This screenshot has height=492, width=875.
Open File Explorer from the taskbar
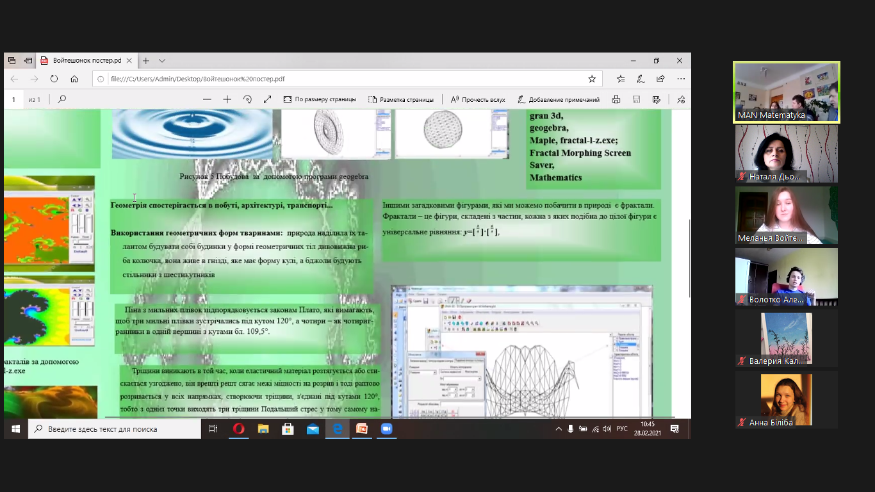point(263,429)
